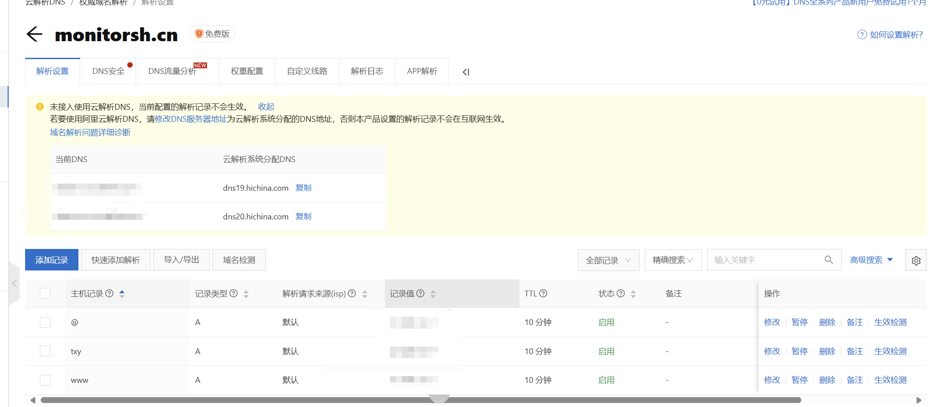Click the back arrow beside monitorsh.cn

pyautogui.click(x=35, y=34)
